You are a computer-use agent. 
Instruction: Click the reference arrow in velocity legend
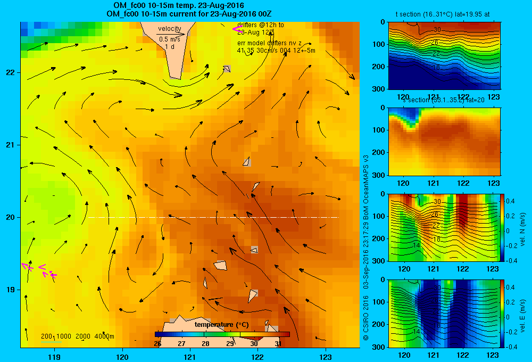tap(171, 34)
